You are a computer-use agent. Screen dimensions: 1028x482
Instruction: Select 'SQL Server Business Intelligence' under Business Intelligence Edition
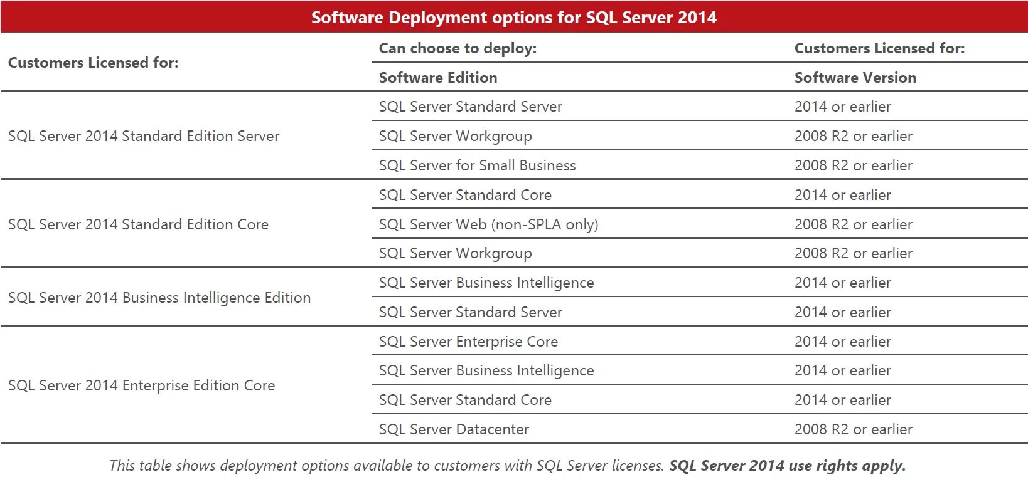point(486,283)
